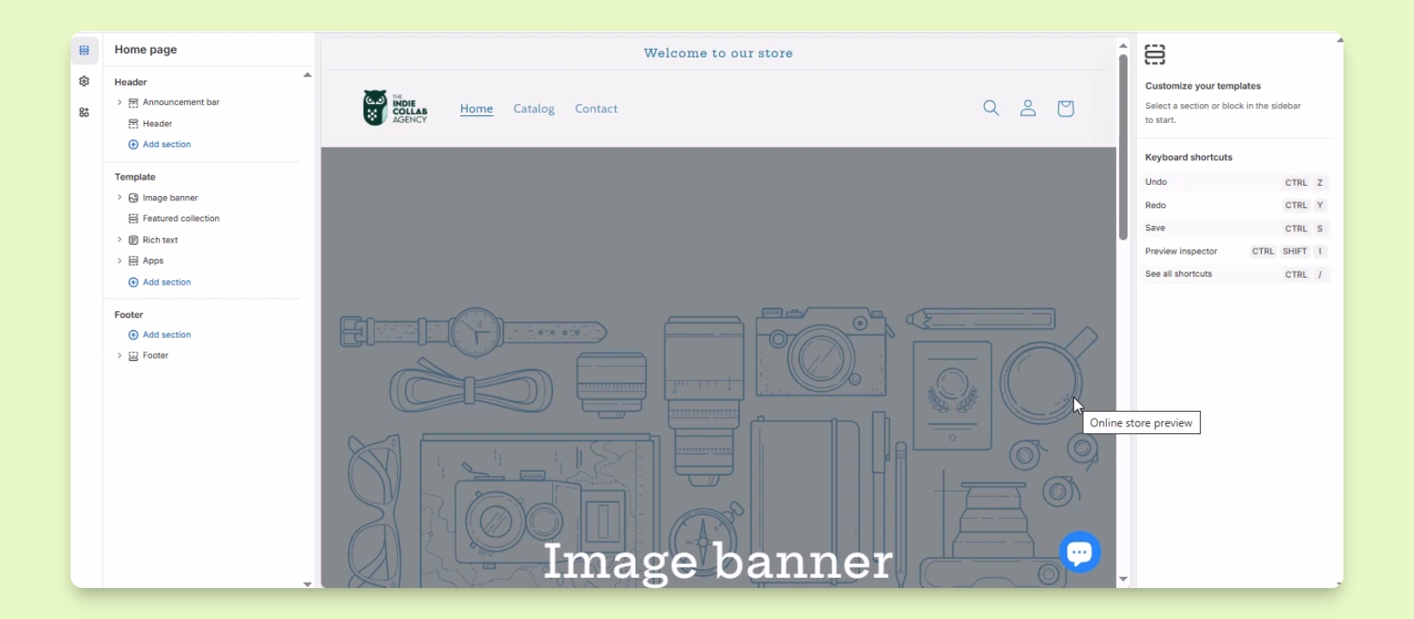Click the Home page title

click(145, 50)
